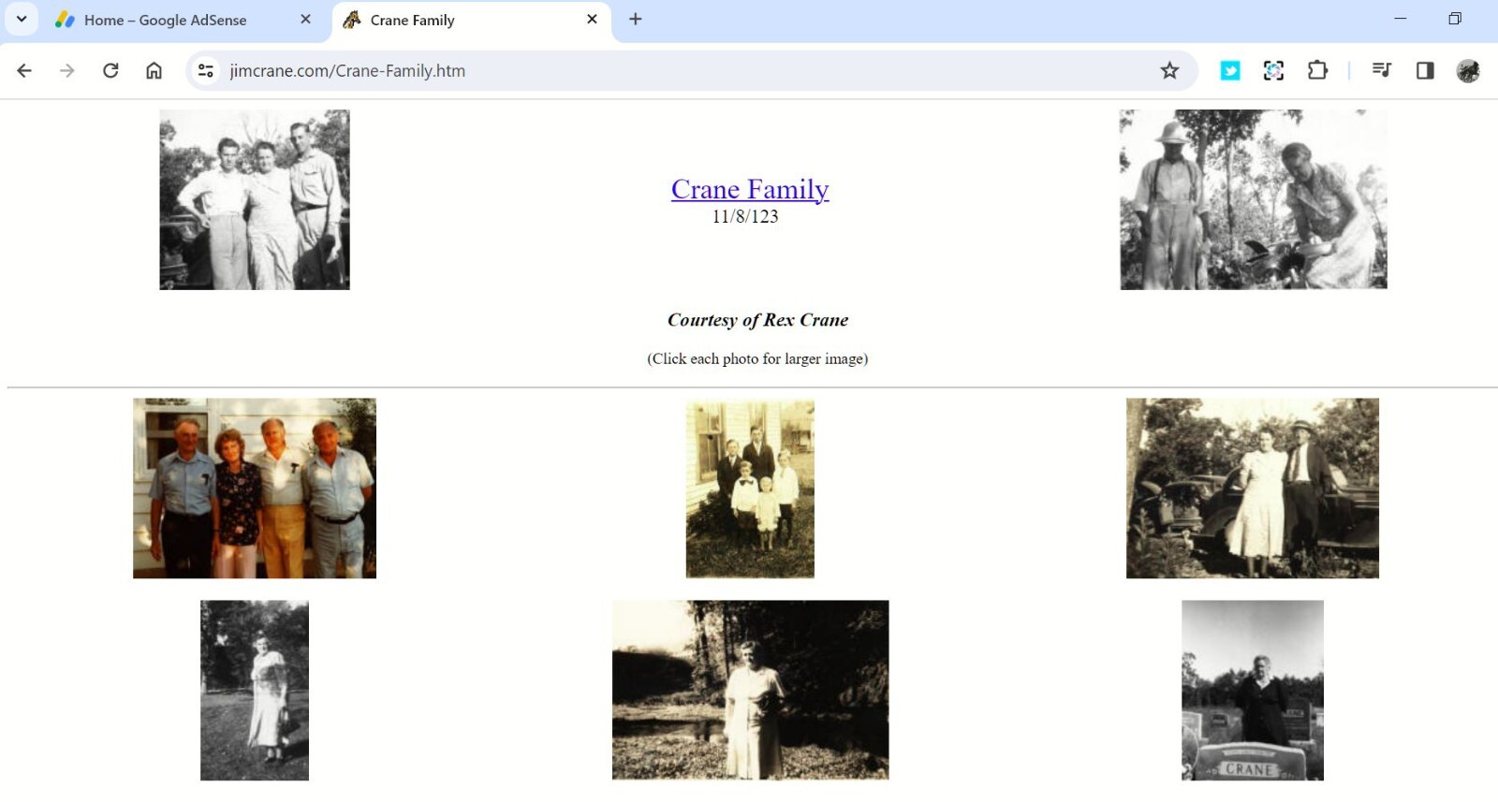Viewport: 1498px width, 802px height.
Task: Open the media control button
Action: pyautogui.click(x=1381, y=70)
